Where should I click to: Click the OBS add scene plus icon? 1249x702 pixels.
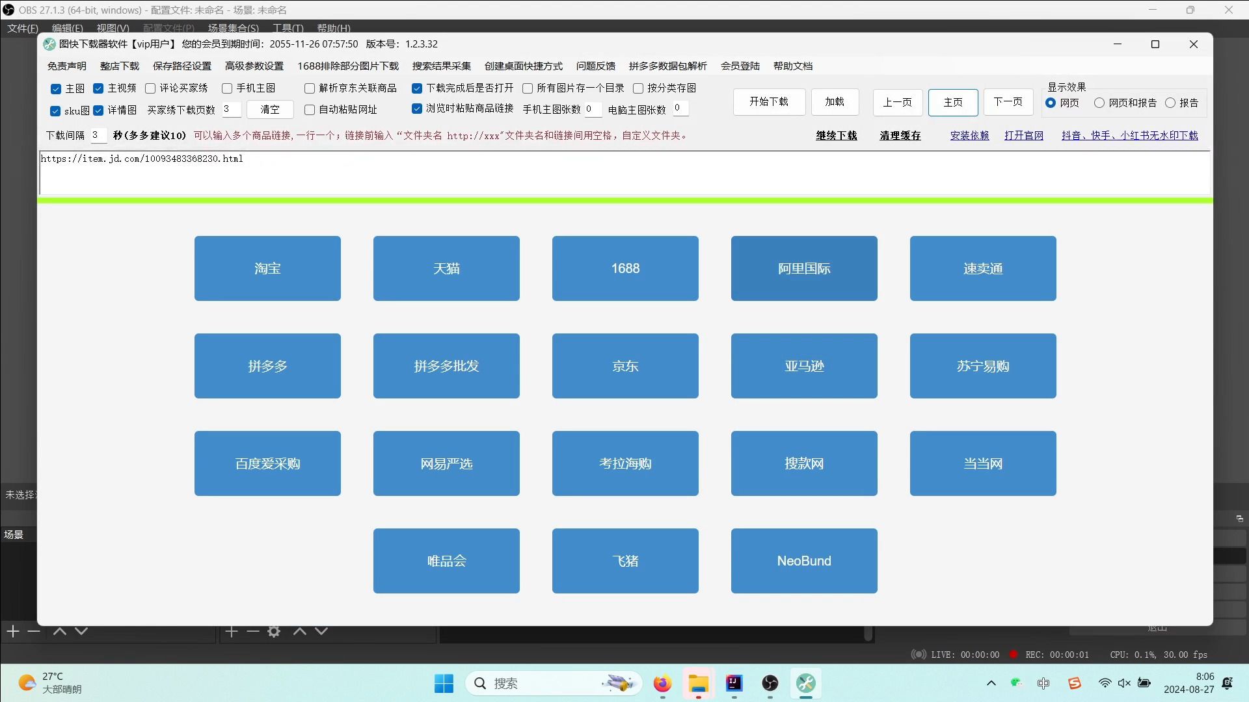point(13,631)
